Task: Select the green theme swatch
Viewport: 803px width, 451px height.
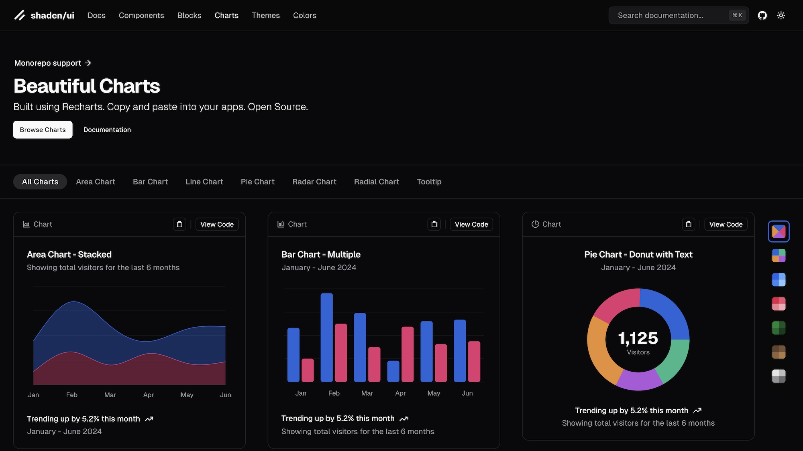Action: pyautogui.click(x=779, y=328)
